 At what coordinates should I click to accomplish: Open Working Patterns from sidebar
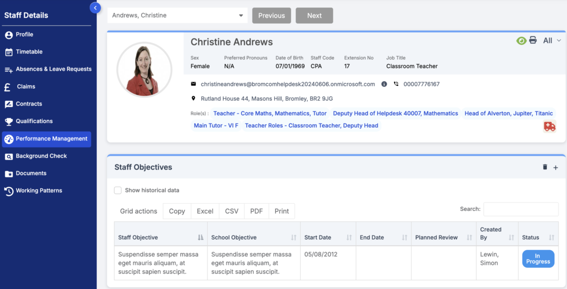pyautogui.click(x=39, y=191)
